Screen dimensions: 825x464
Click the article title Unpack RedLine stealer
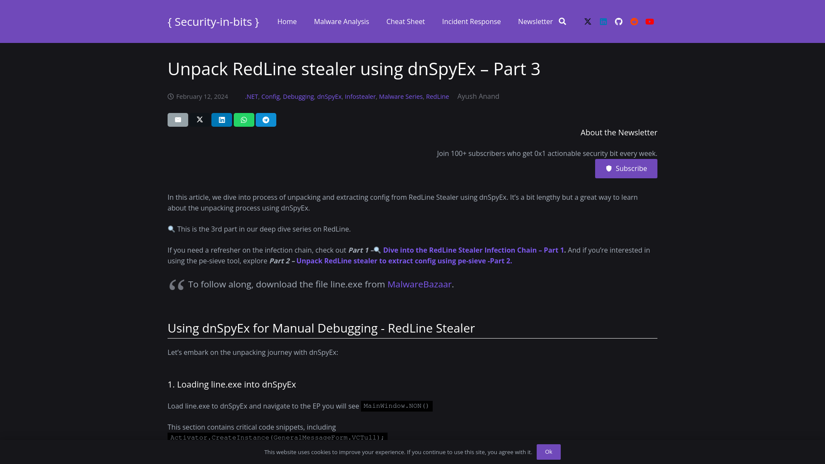tap(354, 69)
